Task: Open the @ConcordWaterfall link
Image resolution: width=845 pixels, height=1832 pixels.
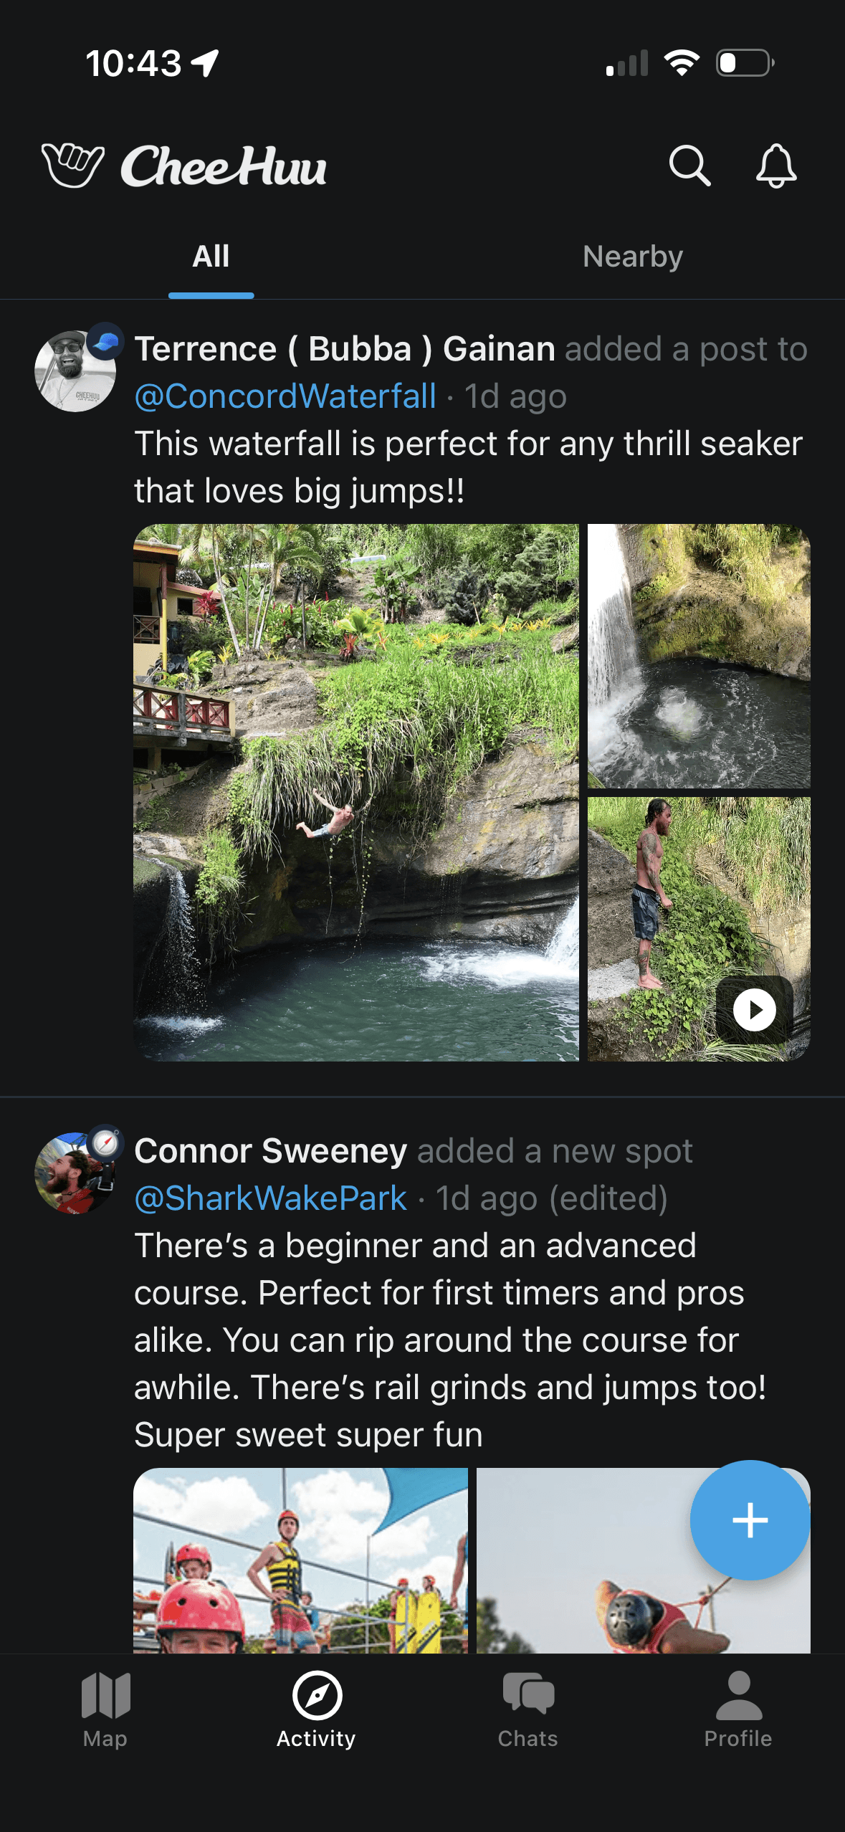Action: pos(285,396)
